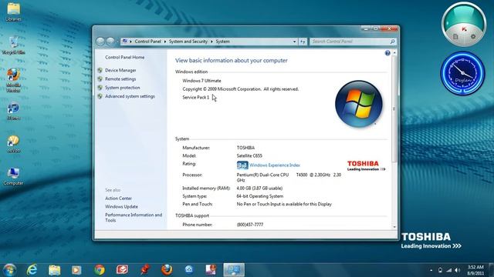Click the blue neon clock gadget
Viewport: 494px width, 277px height.
coord(462,73)
